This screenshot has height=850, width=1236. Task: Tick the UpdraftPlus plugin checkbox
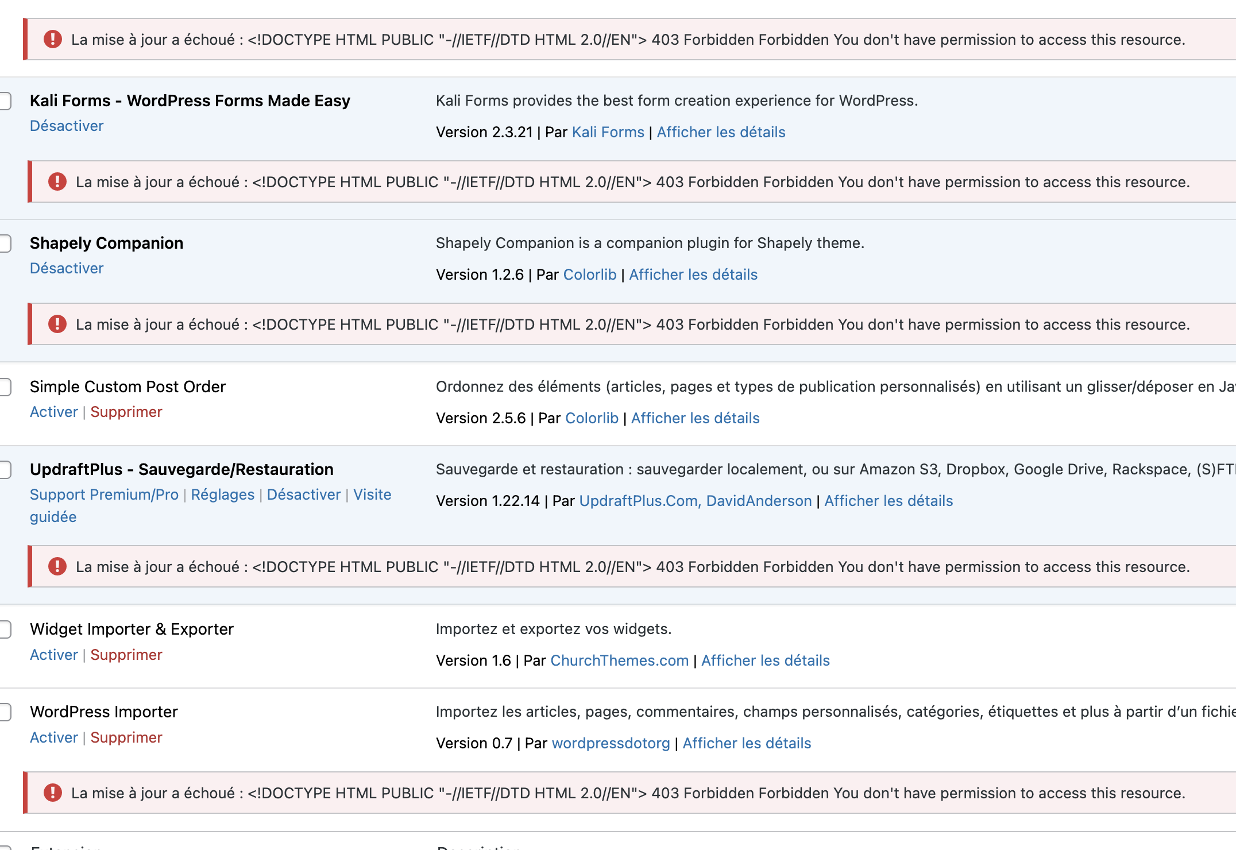click(x=5, y=470)
